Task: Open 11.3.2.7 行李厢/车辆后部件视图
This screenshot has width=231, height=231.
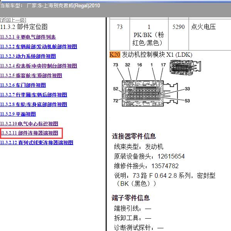Action: pos(34,95)
